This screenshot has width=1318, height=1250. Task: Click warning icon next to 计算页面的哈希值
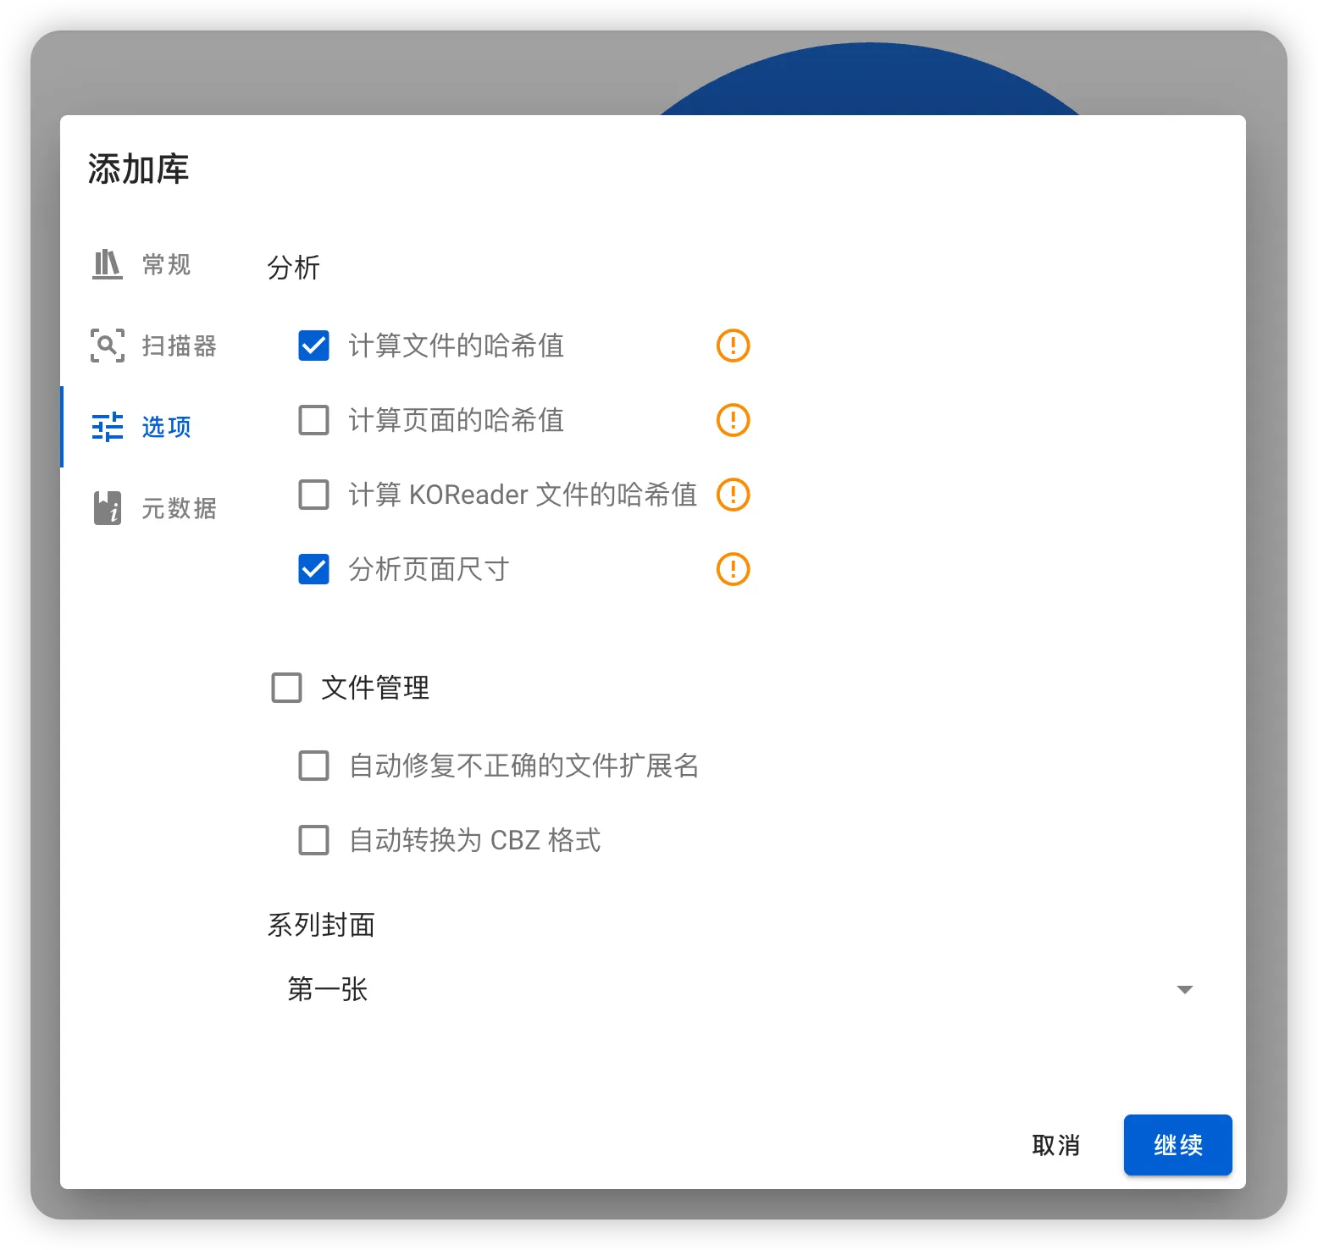(x=734, y=420)
